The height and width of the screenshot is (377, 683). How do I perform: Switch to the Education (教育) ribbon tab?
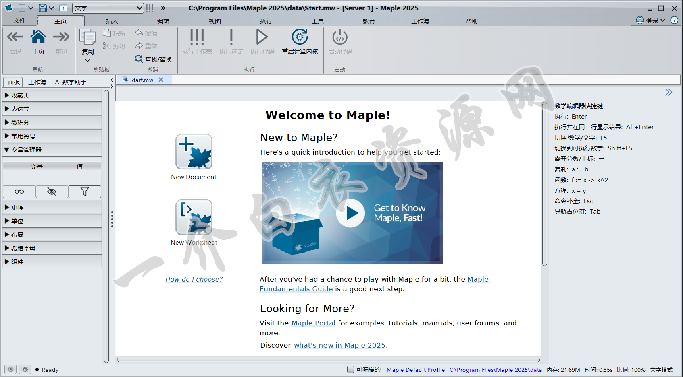(x=369, y=21)
